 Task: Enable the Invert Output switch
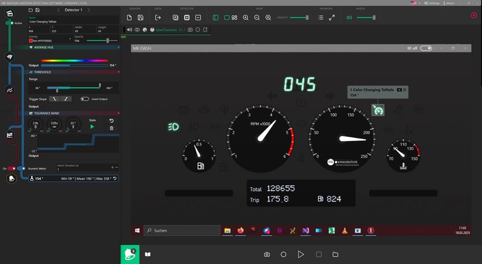[x=85, y=99]
